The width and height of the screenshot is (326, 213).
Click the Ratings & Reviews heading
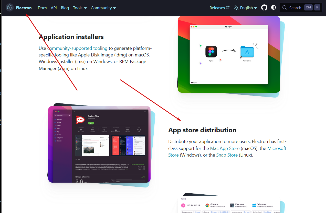pyautogui.click(x=82, y=177)
